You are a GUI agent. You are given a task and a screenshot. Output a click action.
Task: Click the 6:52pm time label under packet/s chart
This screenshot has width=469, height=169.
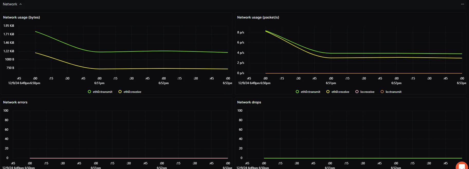[396, 83]
